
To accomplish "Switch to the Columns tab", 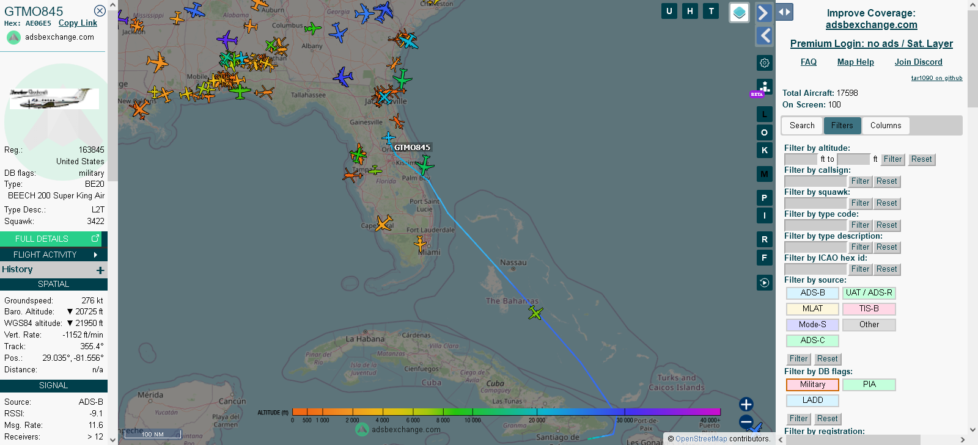I will tap(886, 126).
